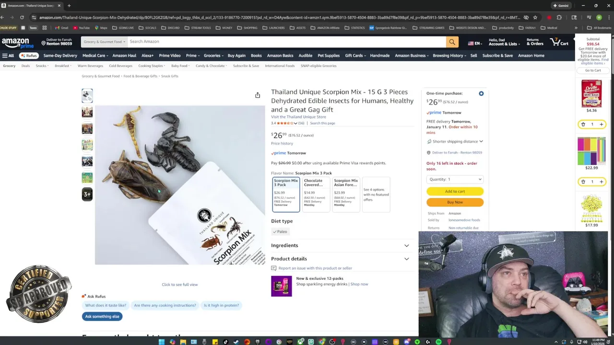
Task: Go back with the browser back arrow
Action: [x=2, y=17]
